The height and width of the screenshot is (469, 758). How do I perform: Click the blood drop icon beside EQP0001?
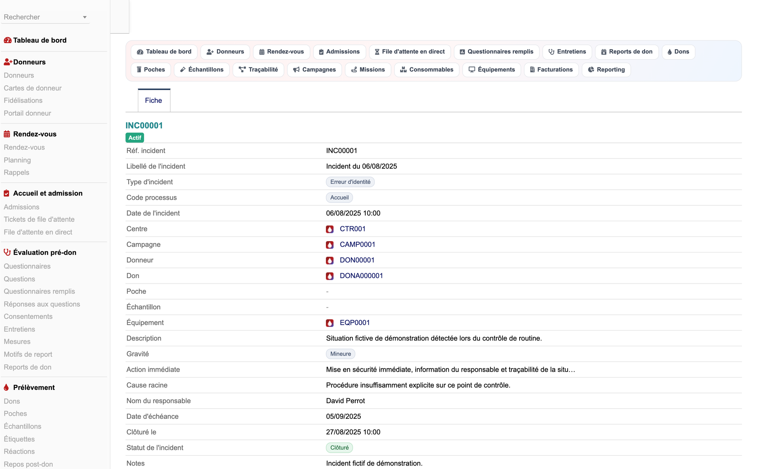(x=330, y=323)
